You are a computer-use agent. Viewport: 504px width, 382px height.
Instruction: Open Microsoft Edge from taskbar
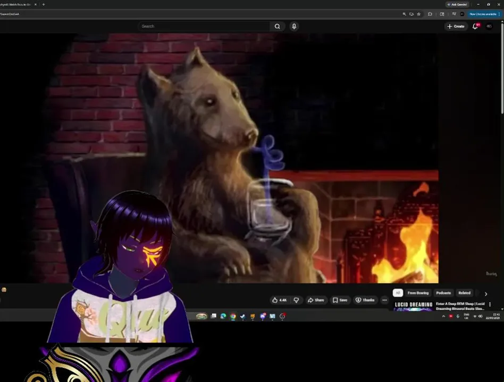(x=223, y=316)
